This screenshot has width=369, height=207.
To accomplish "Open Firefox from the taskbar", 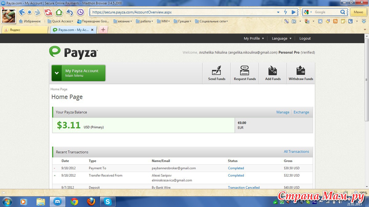I will (91, 202).
